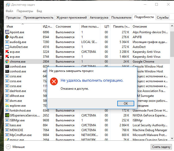The image size is (174, 151).
Task: Switch to the Процессы tab
Action: click(13, 18)
